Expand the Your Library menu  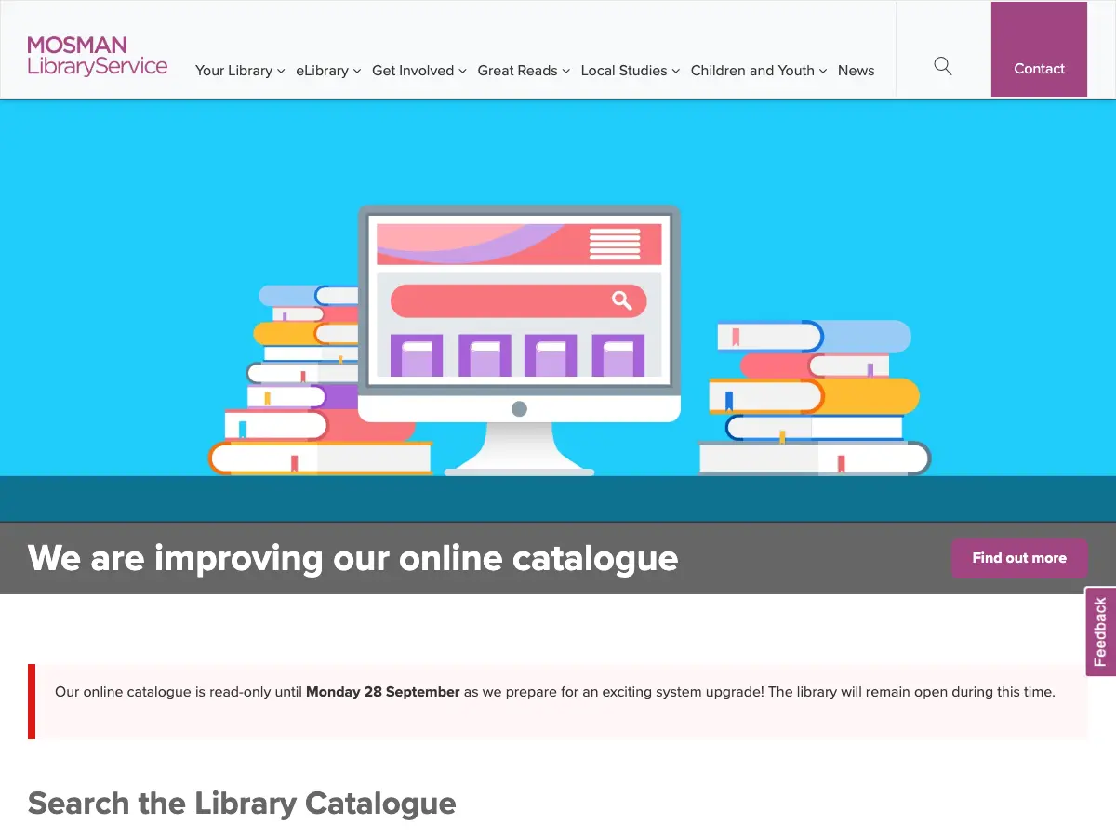tap(240, 71)
